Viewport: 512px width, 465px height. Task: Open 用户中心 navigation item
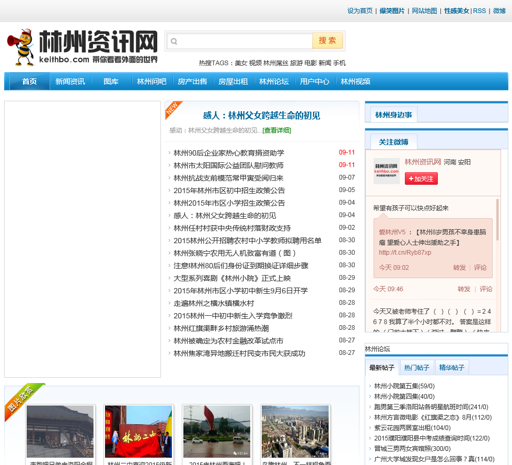coord(315,81)
